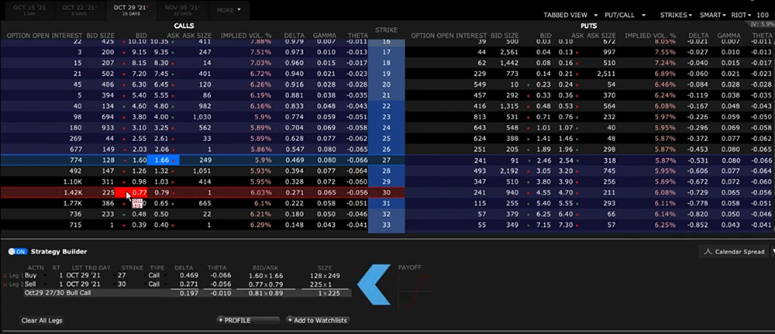The width and height of the screenshot is (775, 334).
Task: Click the CALLS section header
Action: point(184,26)
